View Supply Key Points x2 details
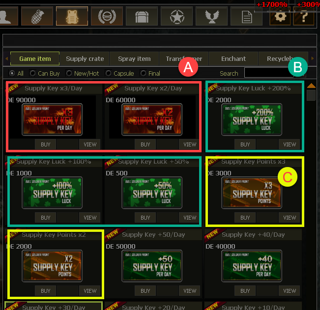The height and width of the screenshot is (310, 320). [90, 291]
